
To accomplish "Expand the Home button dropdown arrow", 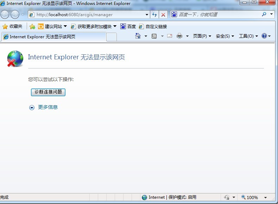I will point(146,36).
